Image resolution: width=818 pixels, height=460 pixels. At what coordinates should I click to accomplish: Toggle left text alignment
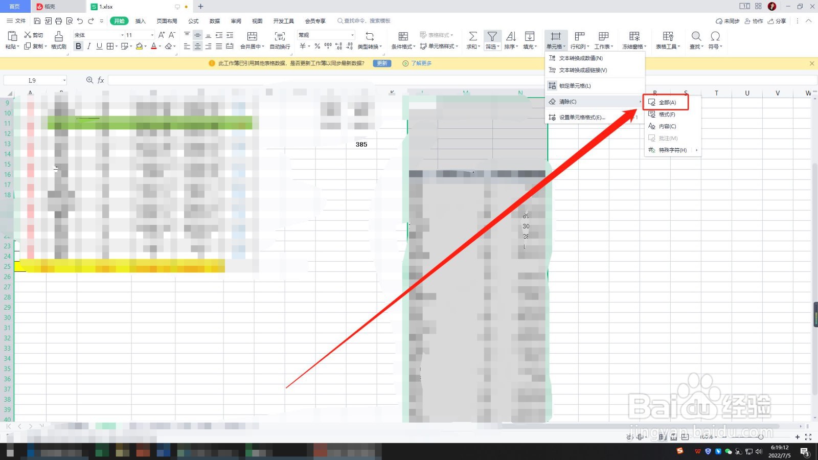pyautogui.click(x=187, y=46)
